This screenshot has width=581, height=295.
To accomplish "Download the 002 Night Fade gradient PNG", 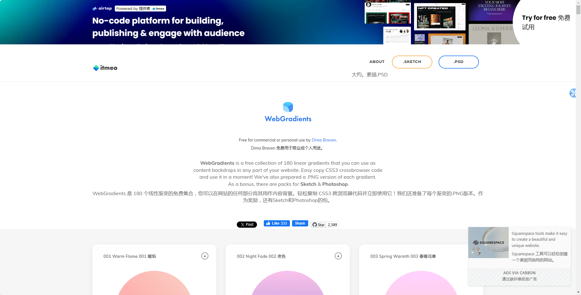I will (338, 256).
